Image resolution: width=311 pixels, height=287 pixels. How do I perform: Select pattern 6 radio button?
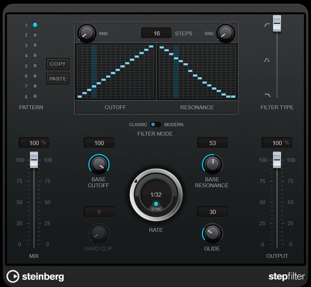coord(35,76)
